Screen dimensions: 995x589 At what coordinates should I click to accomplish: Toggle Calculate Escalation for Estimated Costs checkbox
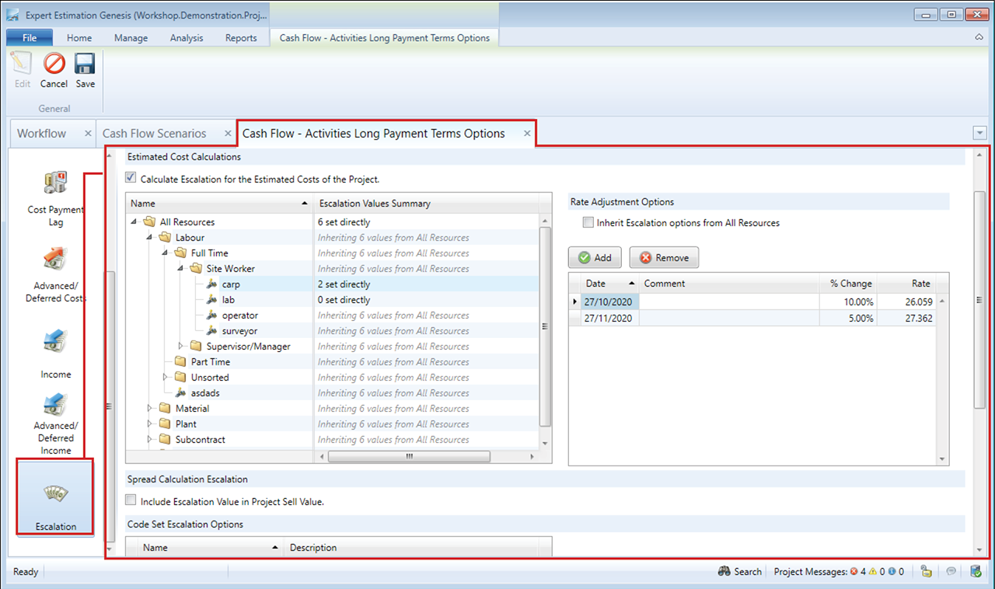[x=131, y=179]
